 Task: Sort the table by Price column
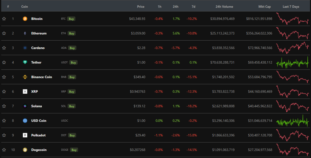pyautogui.click(x=141, y=7)
